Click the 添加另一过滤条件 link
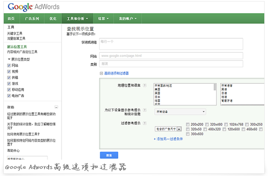Image resolution: width=268 pixels, height=176 pixels. pos(168,139)
